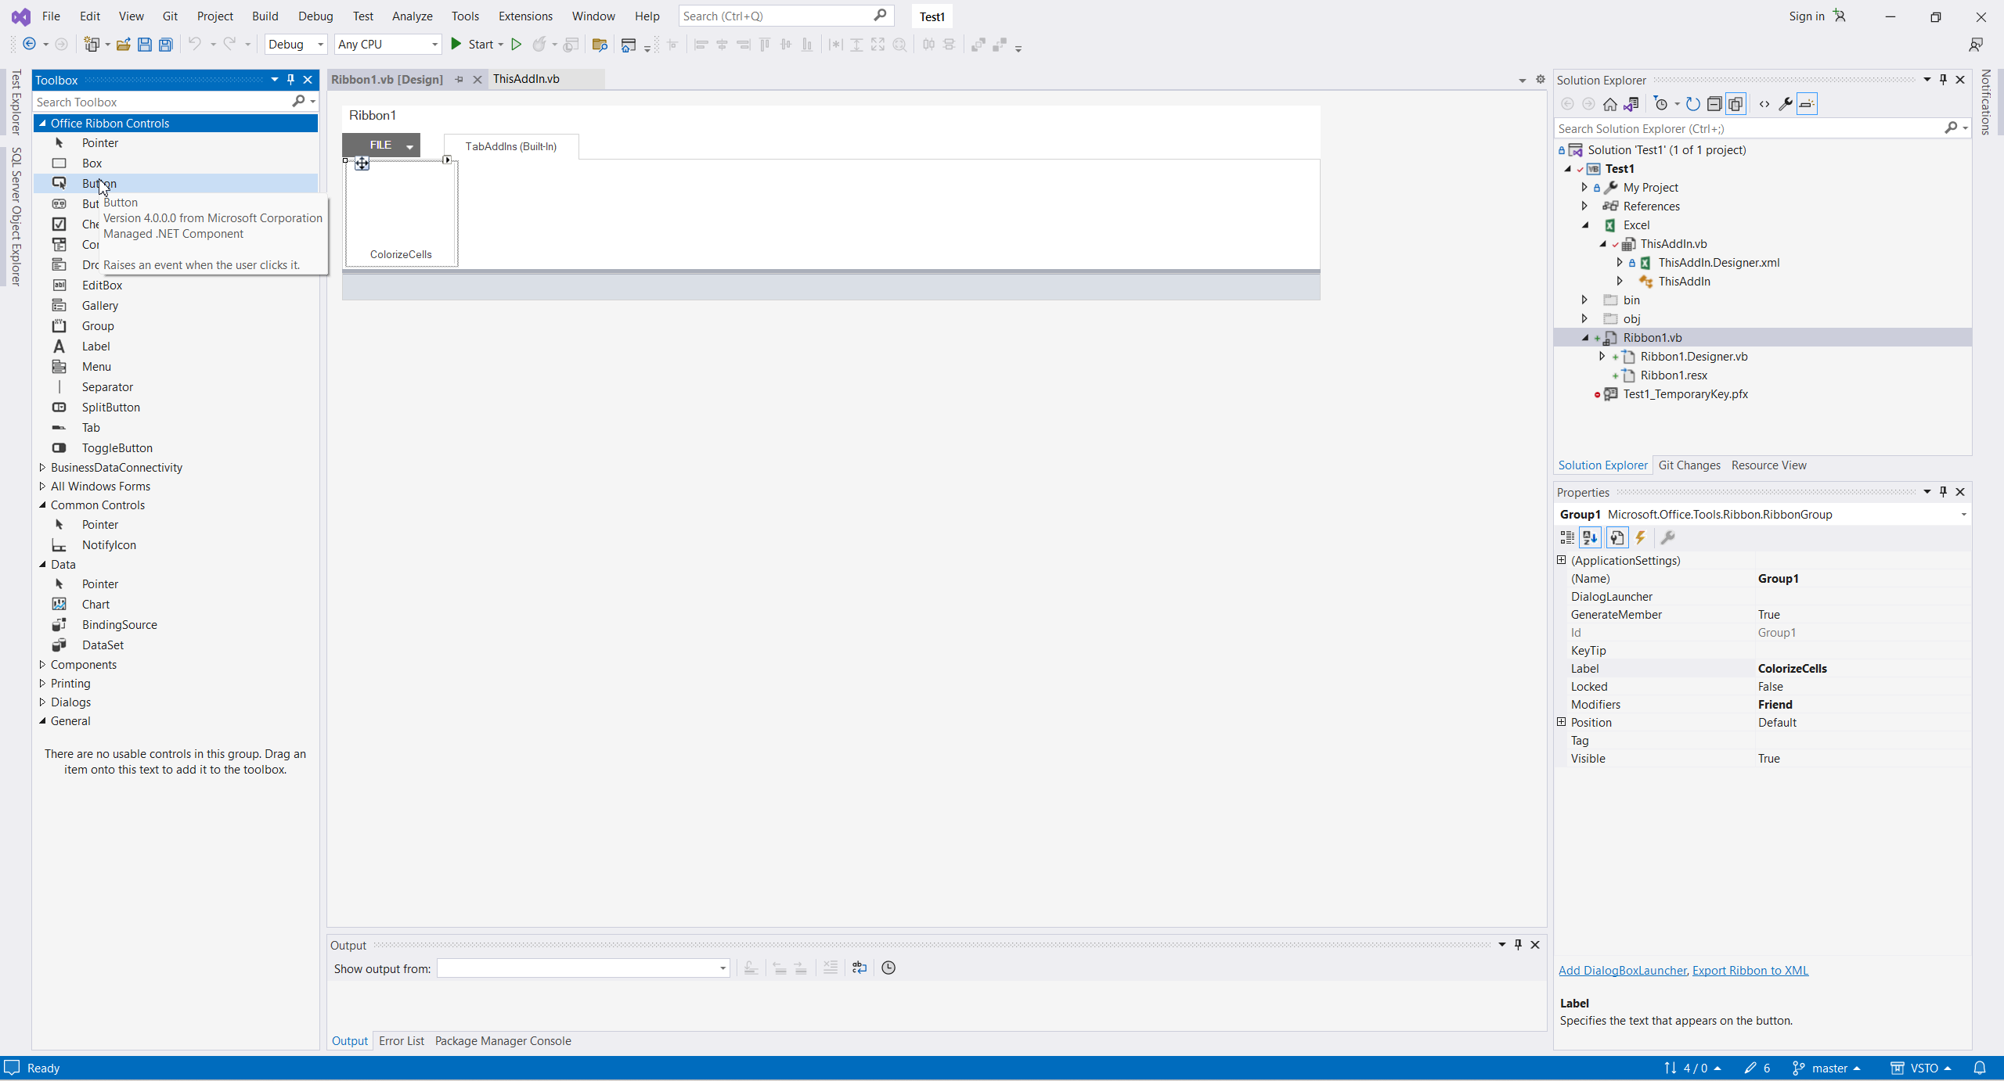Click the Search Toolbox input field
2004x1081 pixels.
coord(160,102)
